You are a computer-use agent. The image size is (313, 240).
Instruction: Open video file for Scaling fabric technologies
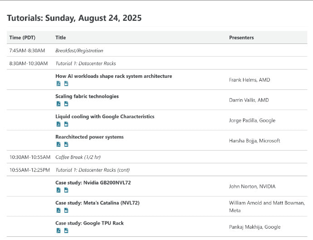(66, 104)
